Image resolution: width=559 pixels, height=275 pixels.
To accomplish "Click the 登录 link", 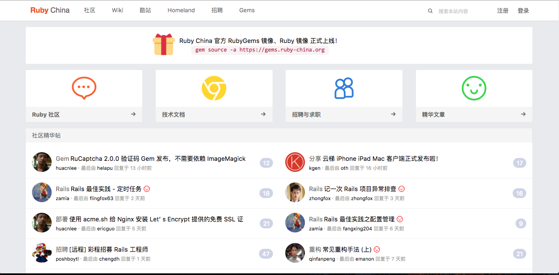I will coord(523,11).
